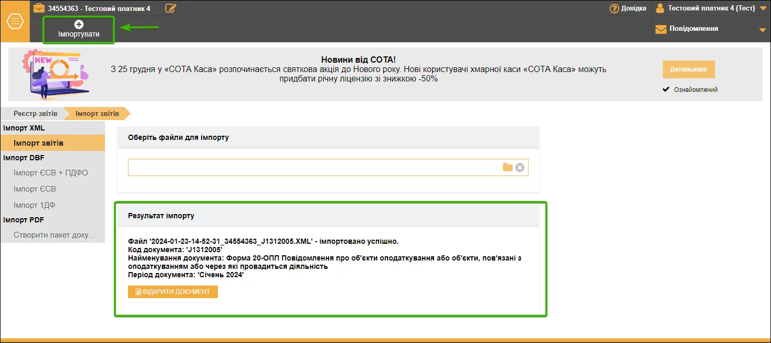
Task: Click the user profile icon Тестовий платник 4
Action: tap(660, 8)
